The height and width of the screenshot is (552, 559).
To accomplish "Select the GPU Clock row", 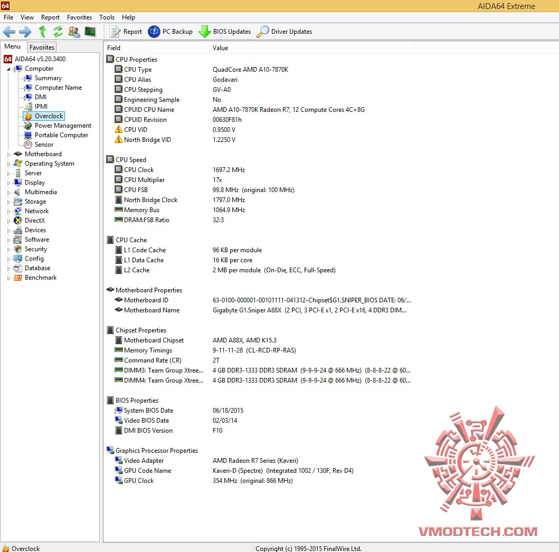I will (x=260, y=480).
